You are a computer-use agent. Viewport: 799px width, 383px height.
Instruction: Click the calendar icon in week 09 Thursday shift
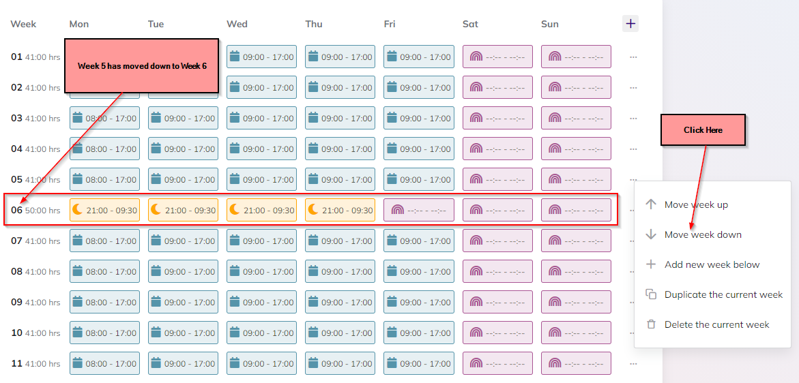pos(313,302)
